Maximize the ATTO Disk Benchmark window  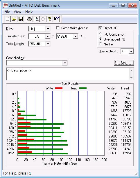(123, 5)
